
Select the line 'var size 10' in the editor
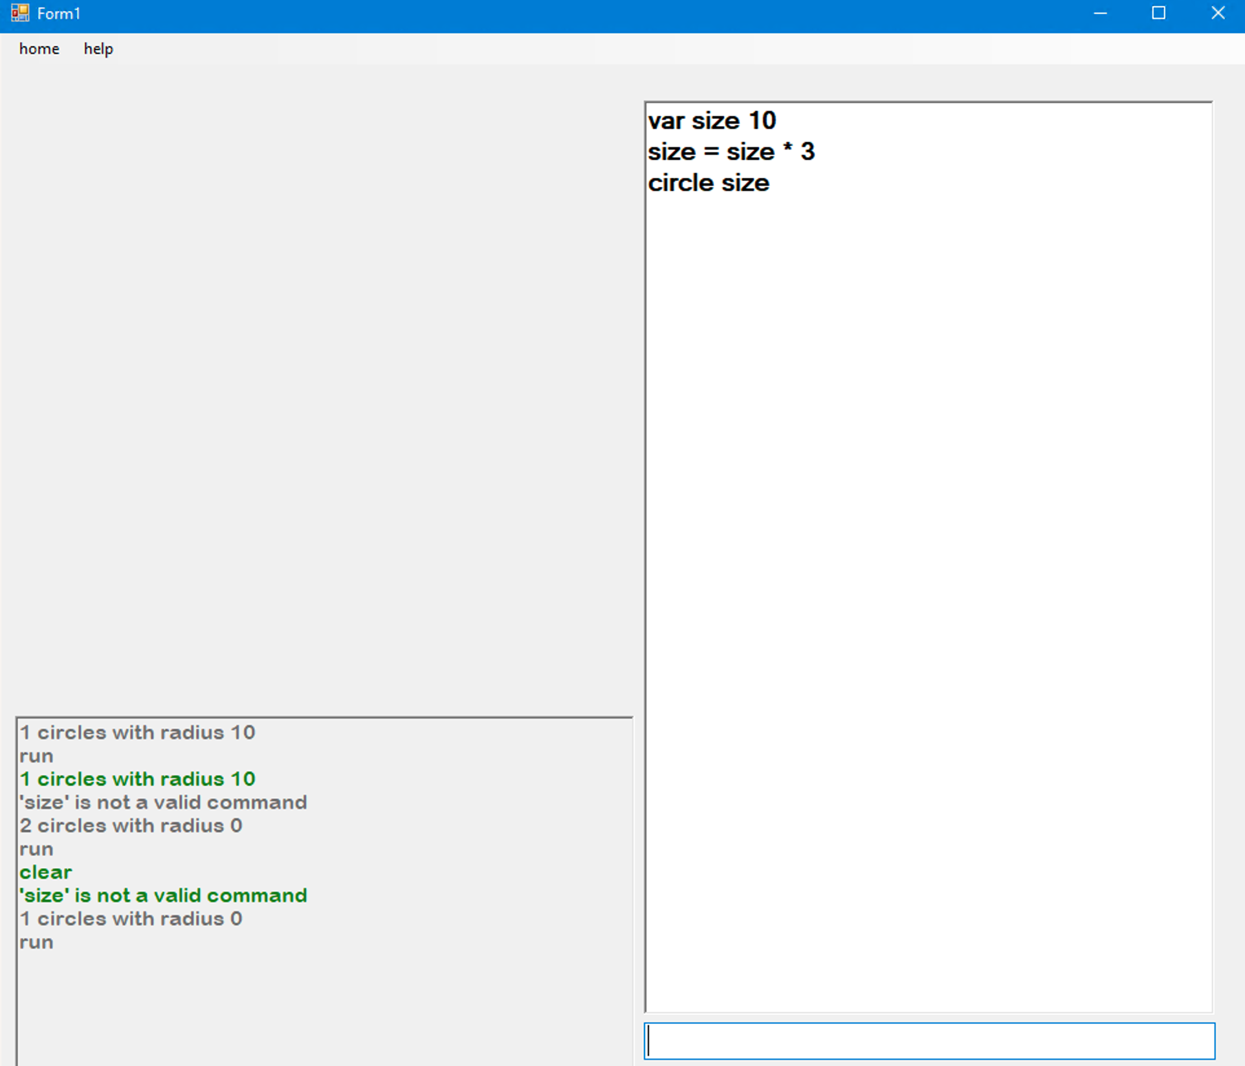tap(712, 120)
